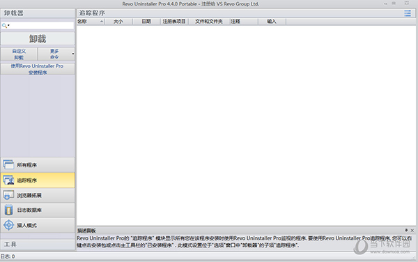Image resolution: width=418 pixels, height=262 pixels.
Task: Click the 更多命令 button
Action: pos(54,54)
